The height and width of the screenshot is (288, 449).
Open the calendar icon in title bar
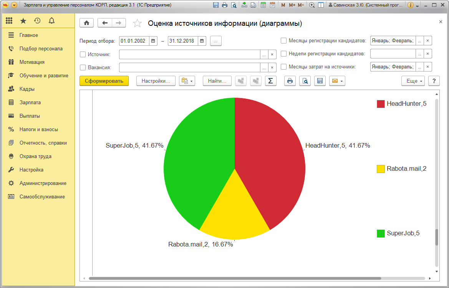click(x=272, y=5)
